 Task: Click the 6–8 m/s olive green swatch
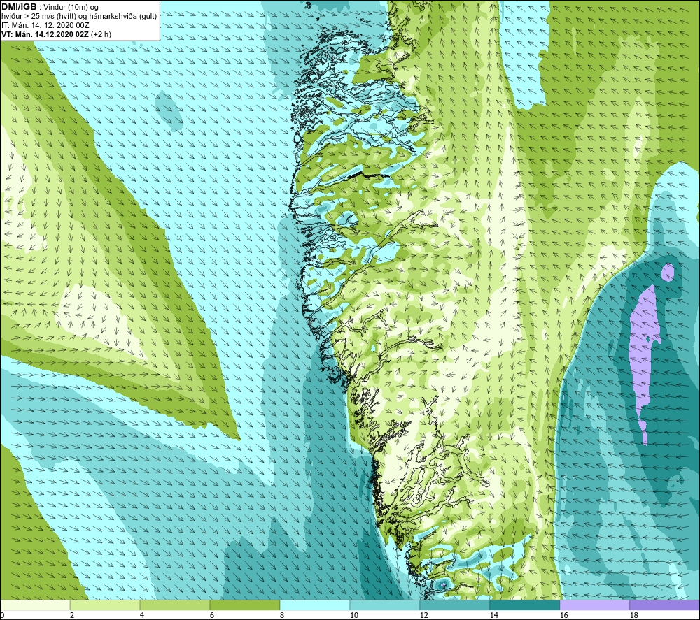pos(244,605)
